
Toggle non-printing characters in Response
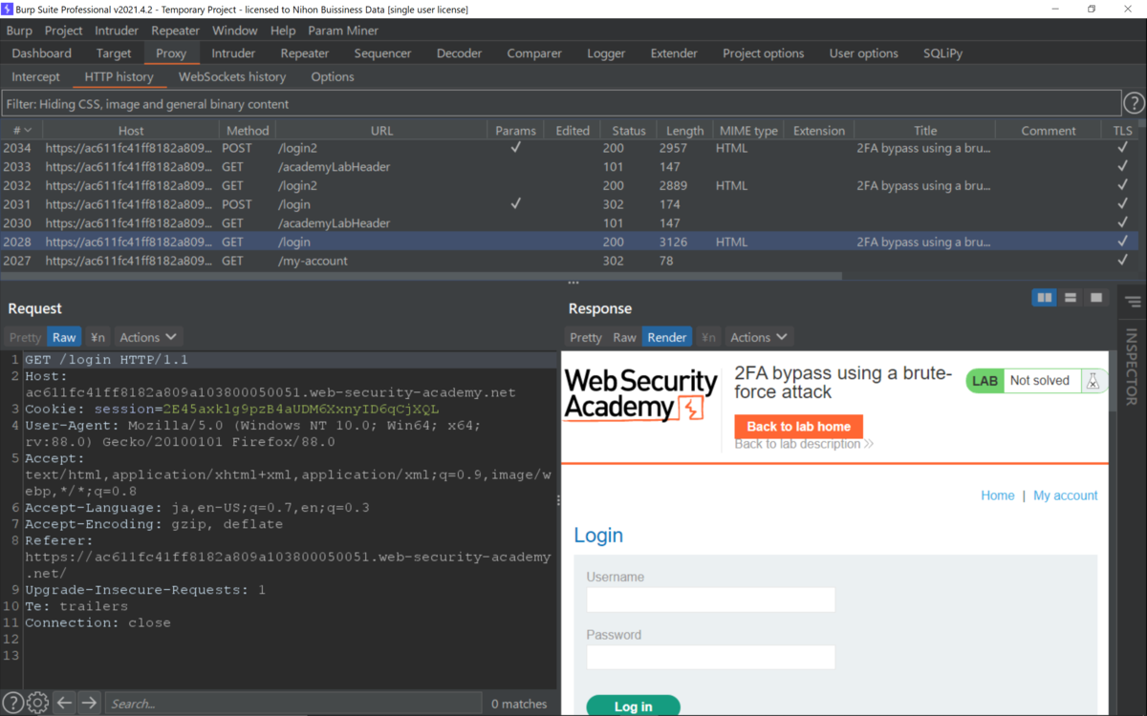click(707, 337)
